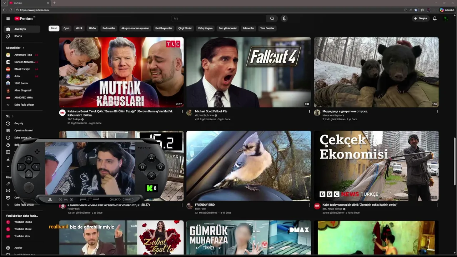Select the Vahşi Yaşam chip

tap(205, 28)
